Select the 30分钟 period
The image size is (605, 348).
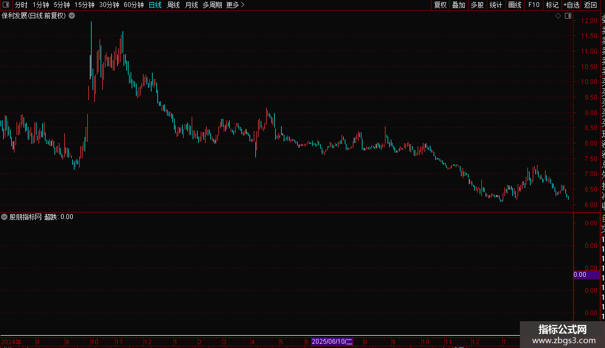pos(109,5)
